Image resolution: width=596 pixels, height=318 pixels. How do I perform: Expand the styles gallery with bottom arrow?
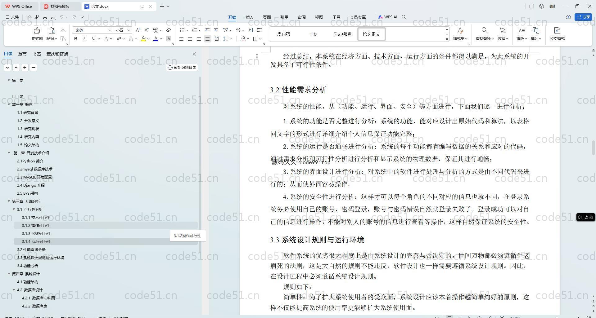point(447,39)
